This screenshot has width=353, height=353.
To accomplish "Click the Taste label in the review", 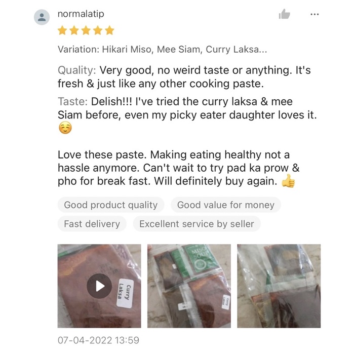I will tap(72, 101).
